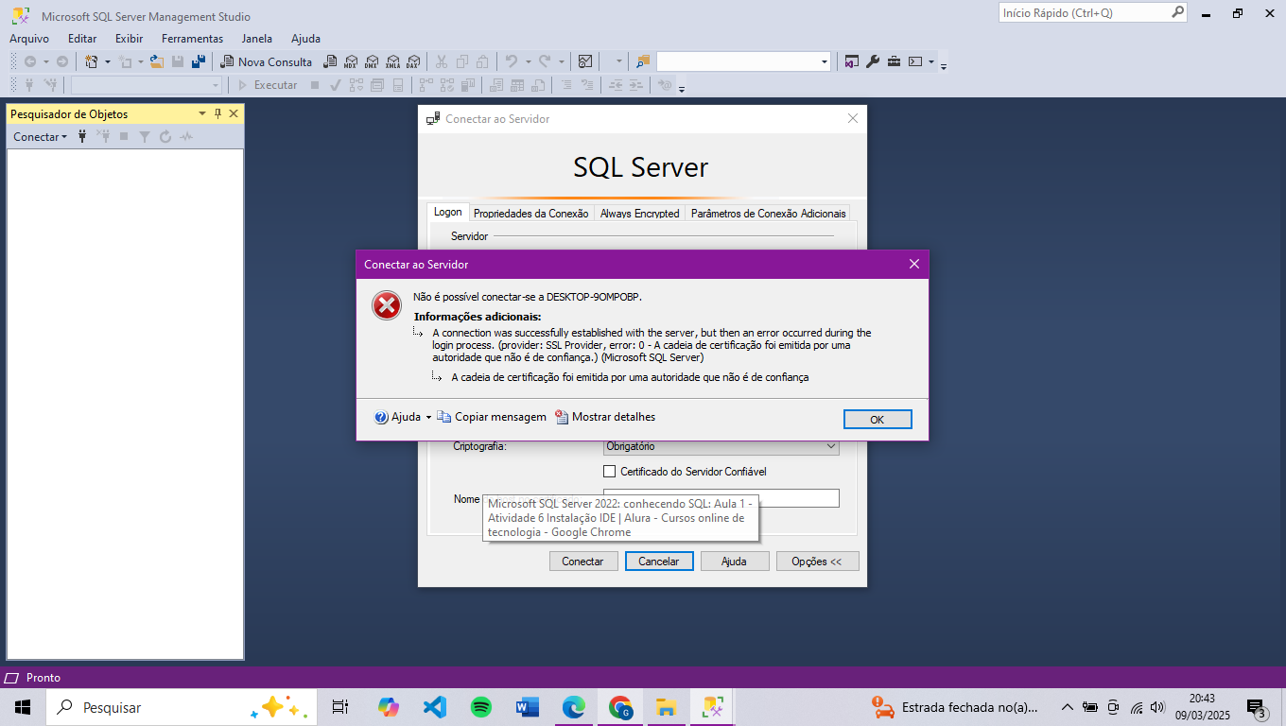Click the XMLA query icon in toolbar

pyautogui.click(x=392, y=61)
